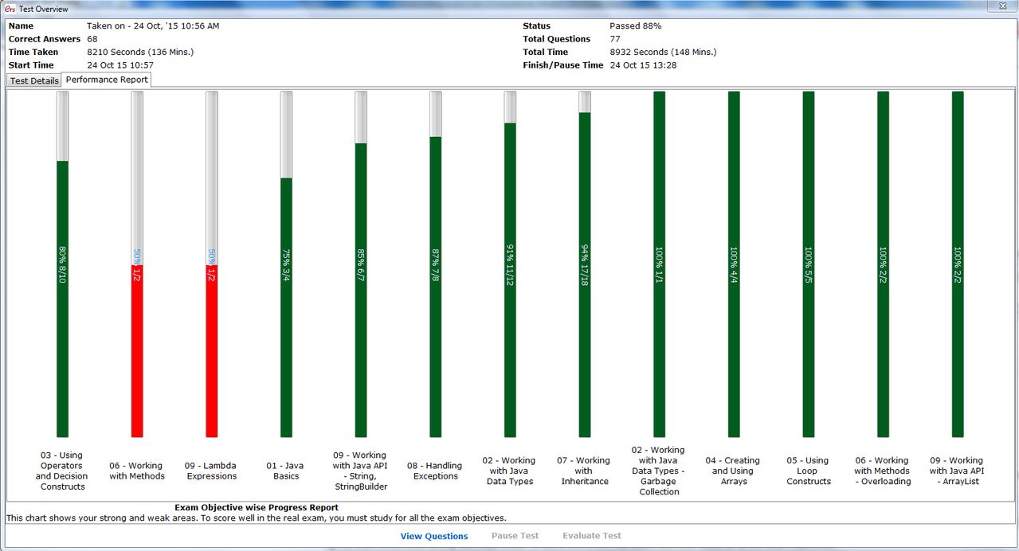Click the 'Passed 88%' status value
Viewport: 1019px width, 551px height.
click(635, 26)
